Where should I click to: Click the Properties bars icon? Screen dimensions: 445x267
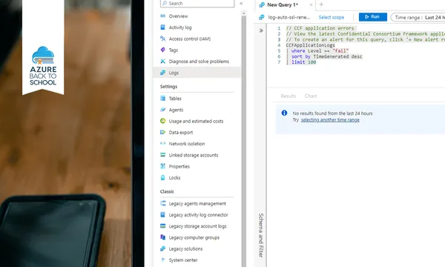coord(162,166)
